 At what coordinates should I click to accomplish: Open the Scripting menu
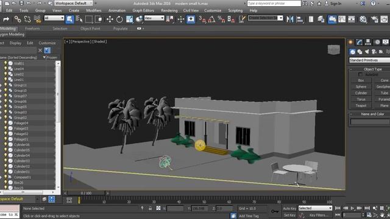(235, 10)
